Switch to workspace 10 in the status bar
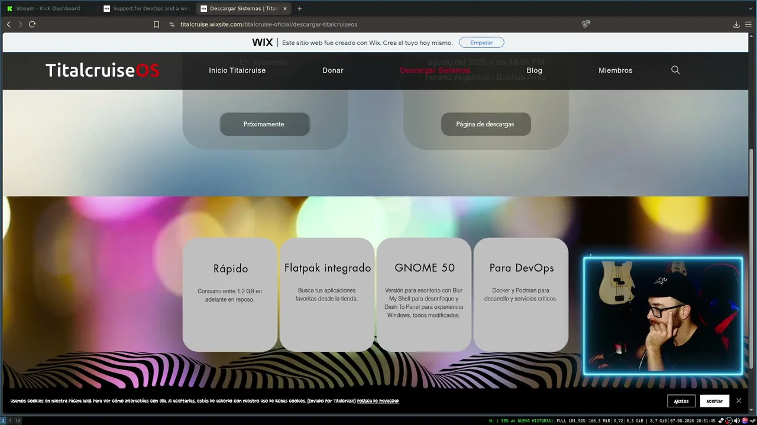 pyautogui.click(x=18, y=421)
